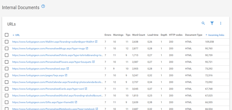Image resolution: width=232 pixels, height=110 pixels.
Task: Sort by Load time column header
Action: pyautogui.click(x=153, y=35)
